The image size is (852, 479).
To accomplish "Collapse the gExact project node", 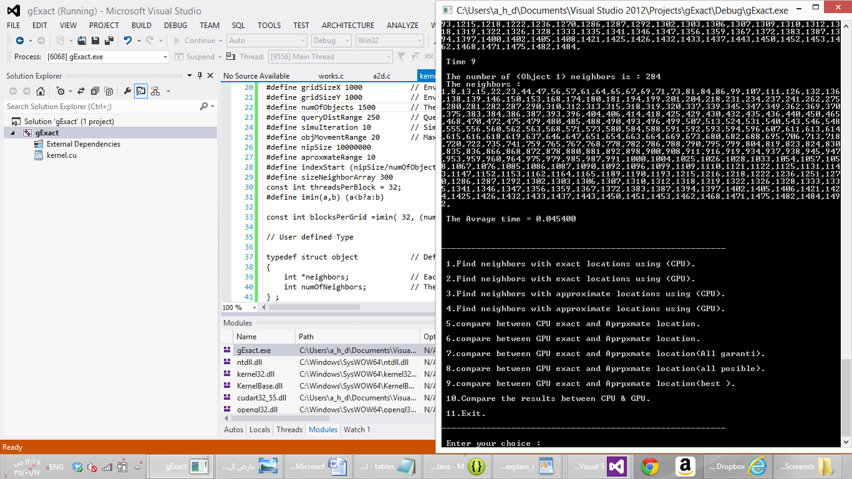I will tap(14, 133).
